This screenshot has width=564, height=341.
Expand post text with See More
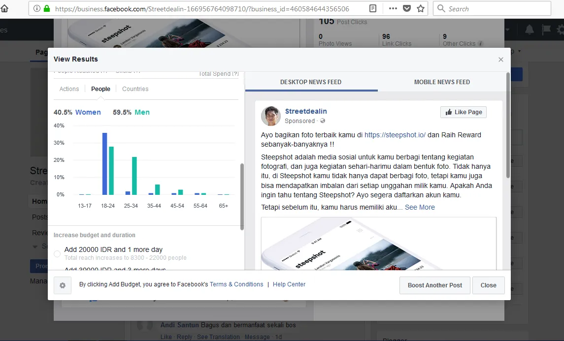pos(420,207)
